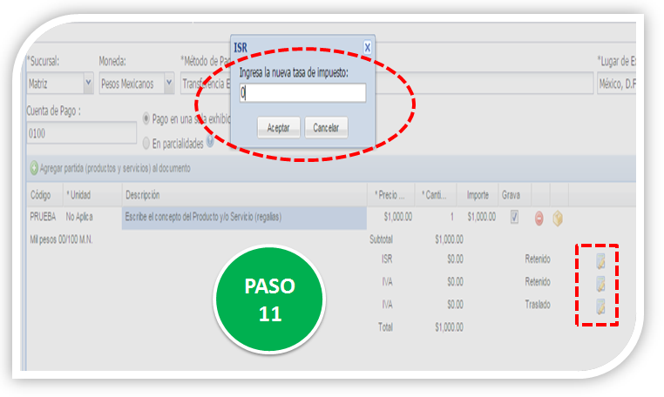Click the product description cell (regalías)
664x397 pixels.
point(244,218)
